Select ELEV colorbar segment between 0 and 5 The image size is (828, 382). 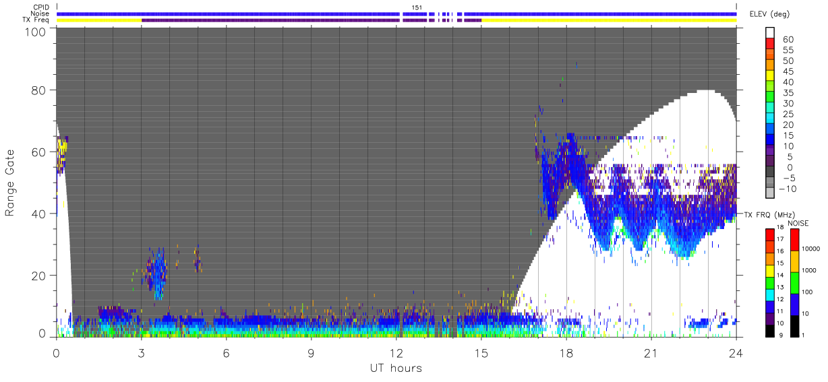click(x=771, y=162)
